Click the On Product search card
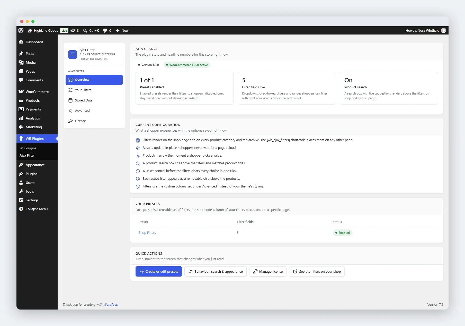The width and height of the screenshot is (465, 326). pos(389,88)
